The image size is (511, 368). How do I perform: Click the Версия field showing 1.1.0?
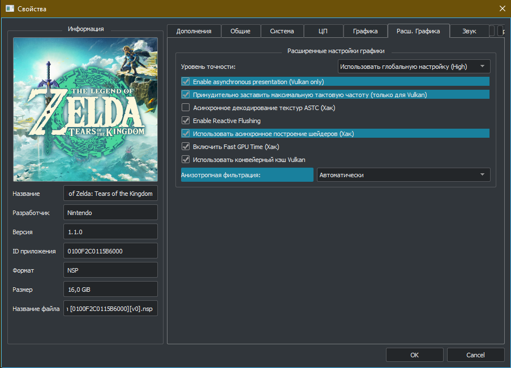click(x=110, y=232)
